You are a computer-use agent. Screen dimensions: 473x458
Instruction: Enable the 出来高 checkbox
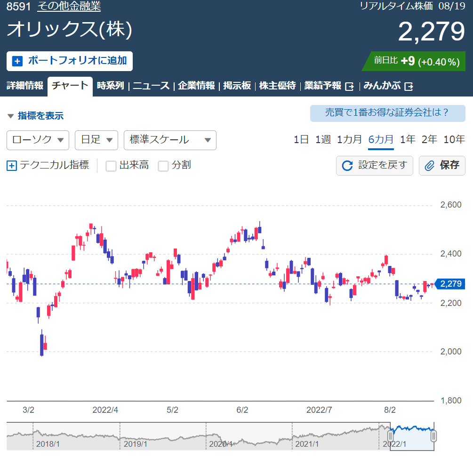[x=111, y=166]
